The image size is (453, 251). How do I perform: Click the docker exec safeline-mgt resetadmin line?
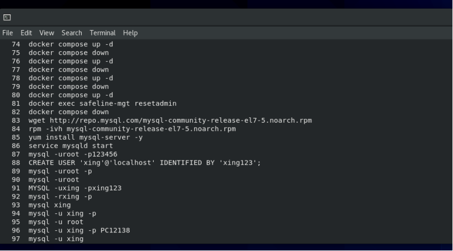coord(102,103)
